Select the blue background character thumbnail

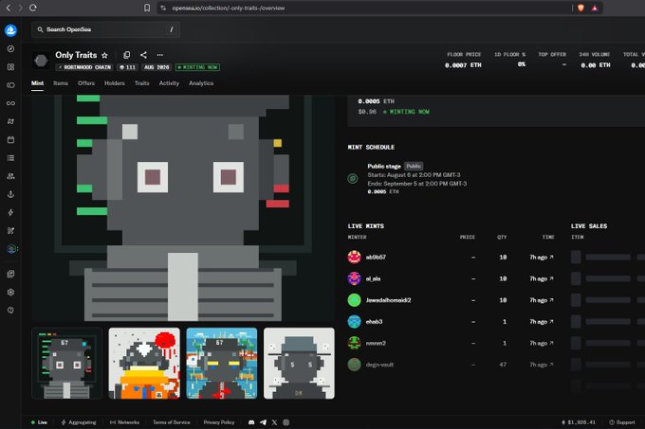tap(222, 363)
